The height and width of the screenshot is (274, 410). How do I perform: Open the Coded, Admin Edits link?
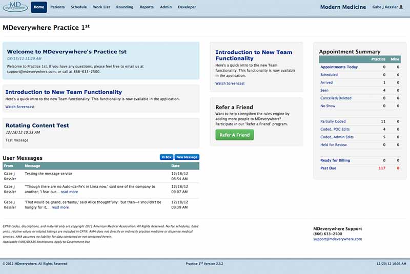337,137
